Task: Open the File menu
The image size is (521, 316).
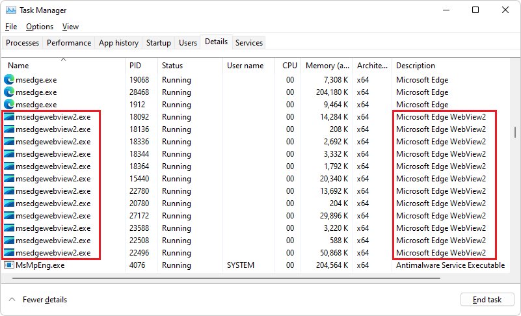Action: click(11, 27)
